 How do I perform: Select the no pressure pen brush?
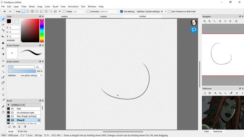24,113
